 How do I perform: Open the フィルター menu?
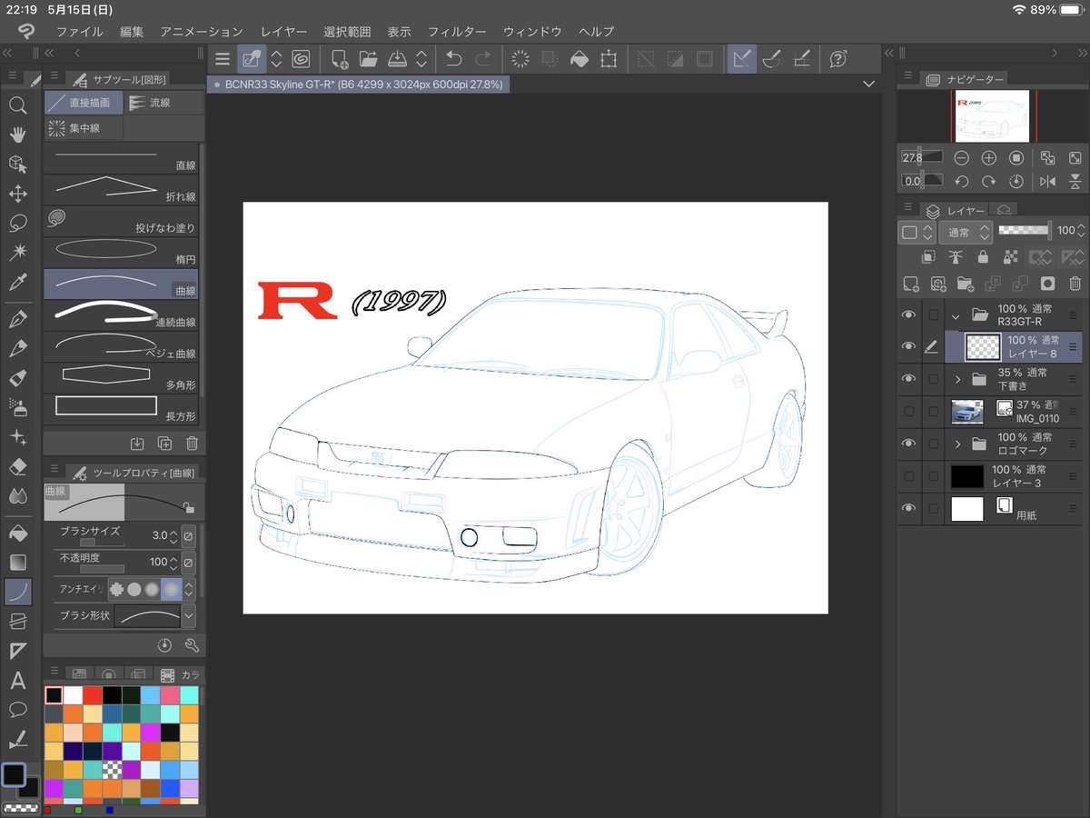(457, 32)
